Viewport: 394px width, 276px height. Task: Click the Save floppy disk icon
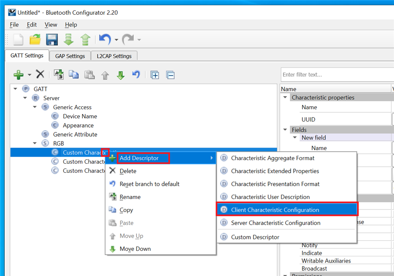(x=52, y=40)
